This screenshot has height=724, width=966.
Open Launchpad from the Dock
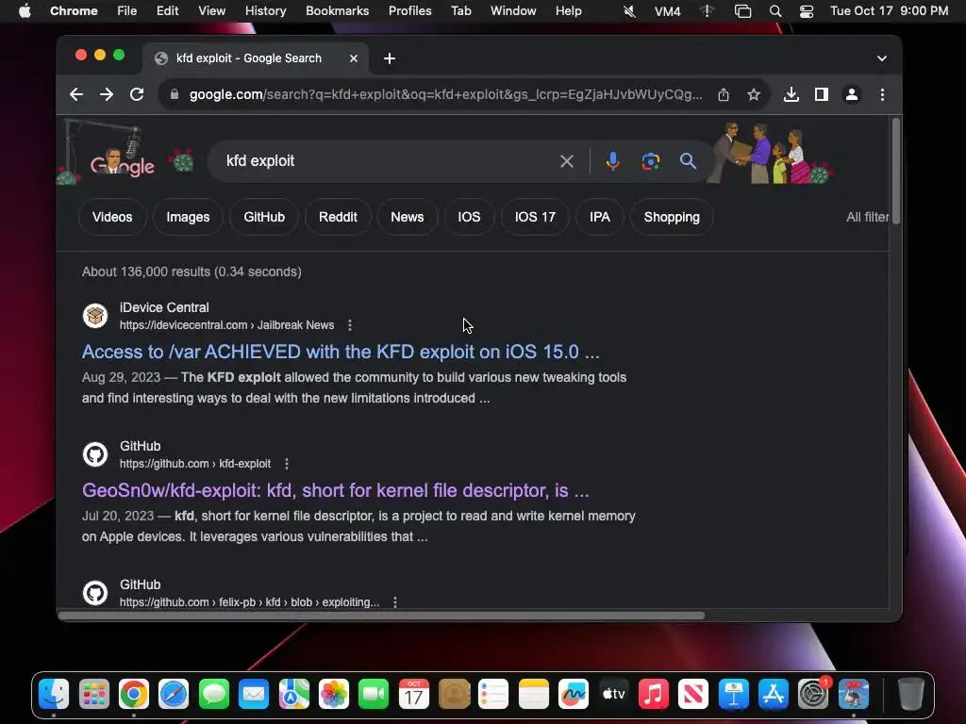(93, 695)
